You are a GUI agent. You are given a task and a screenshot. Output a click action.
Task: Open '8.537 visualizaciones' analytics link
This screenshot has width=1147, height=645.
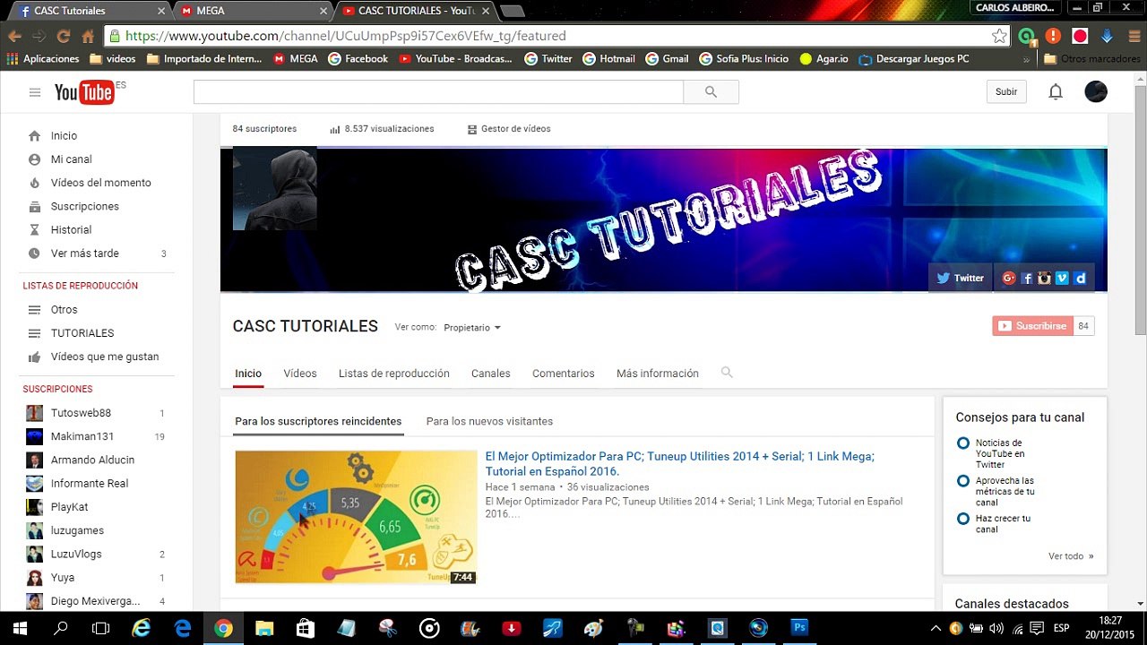[382, 129]
